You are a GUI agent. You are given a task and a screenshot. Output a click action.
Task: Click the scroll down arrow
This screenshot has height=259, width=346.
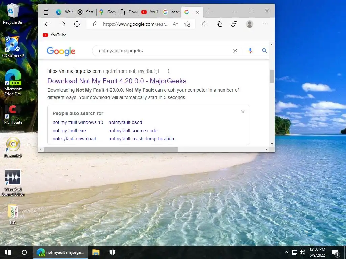tap(272, 144)
